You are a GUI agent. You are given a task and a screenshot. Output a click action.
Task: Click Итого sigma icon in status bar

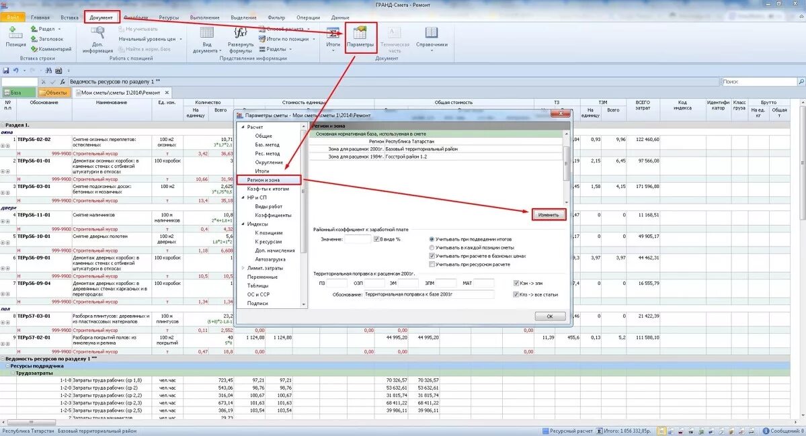tap(600, 431)
